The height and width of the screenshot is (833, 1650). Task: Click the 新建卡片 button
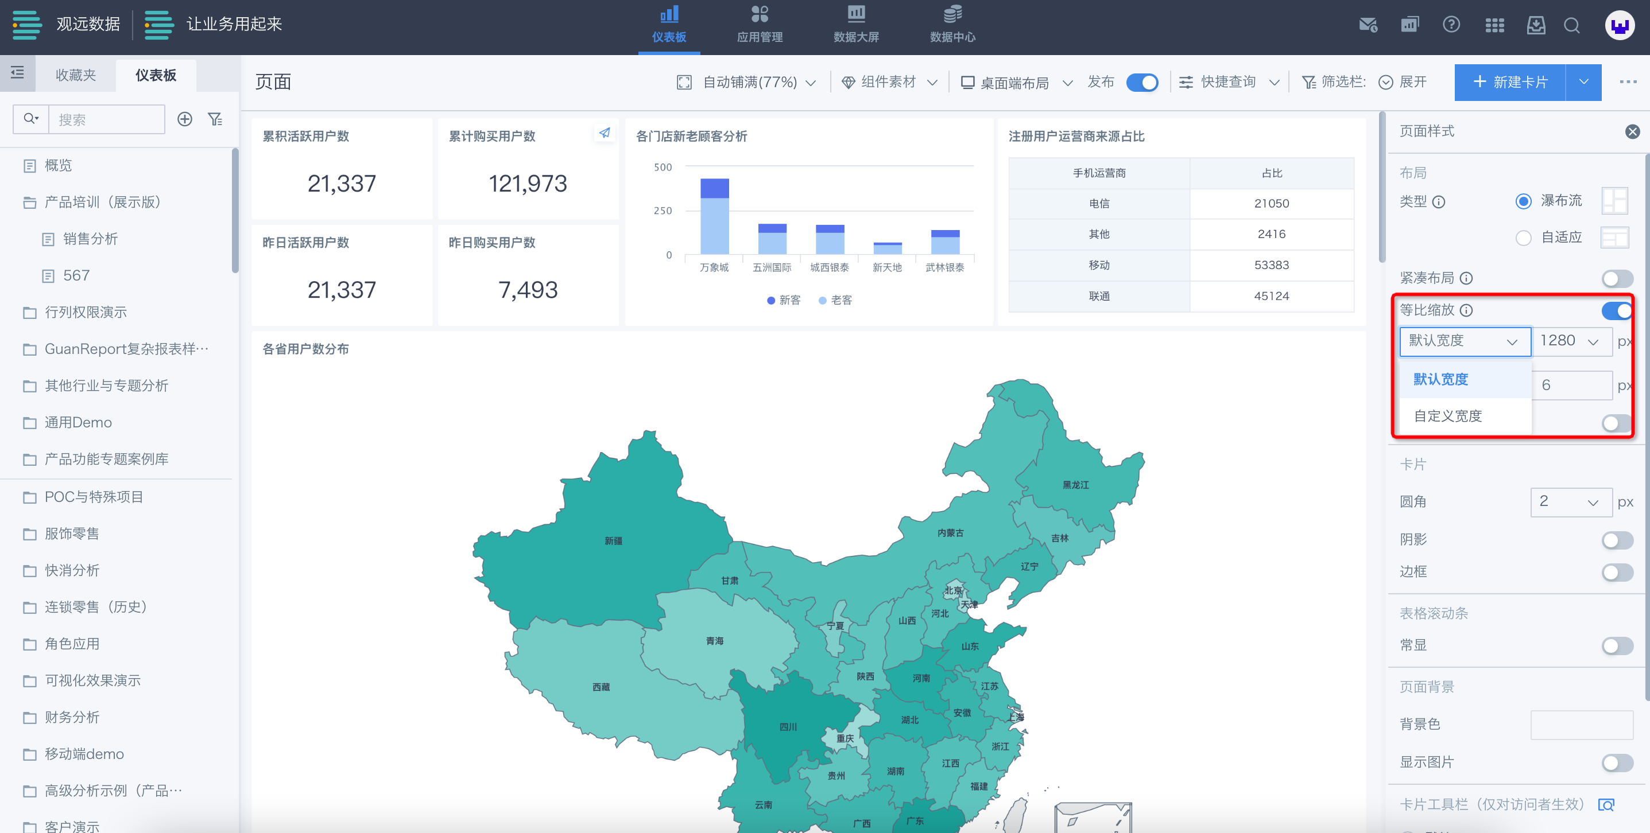(x=1510, y=82)
